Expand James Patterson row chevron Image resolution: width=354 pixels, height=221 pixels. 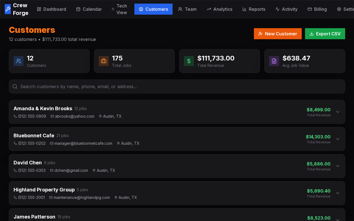(x=338, y=220)
